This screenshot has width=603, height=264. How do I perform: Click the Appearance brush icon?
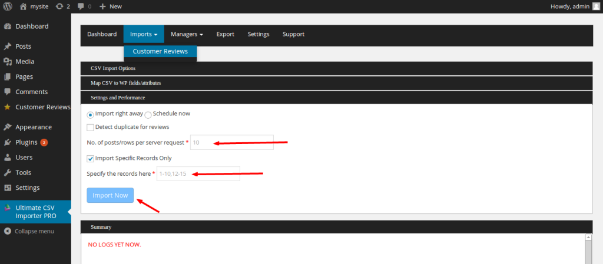[7, 127]
